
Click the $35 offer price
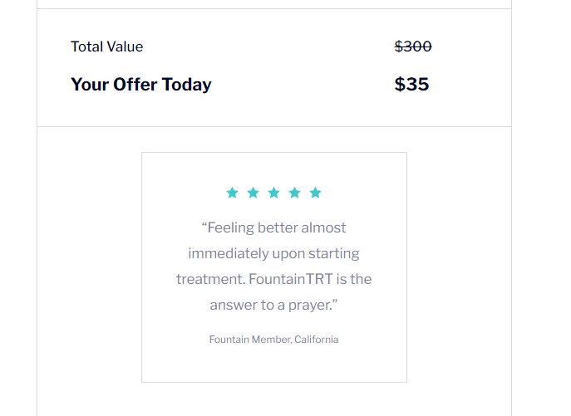click(x=411, y=84)
